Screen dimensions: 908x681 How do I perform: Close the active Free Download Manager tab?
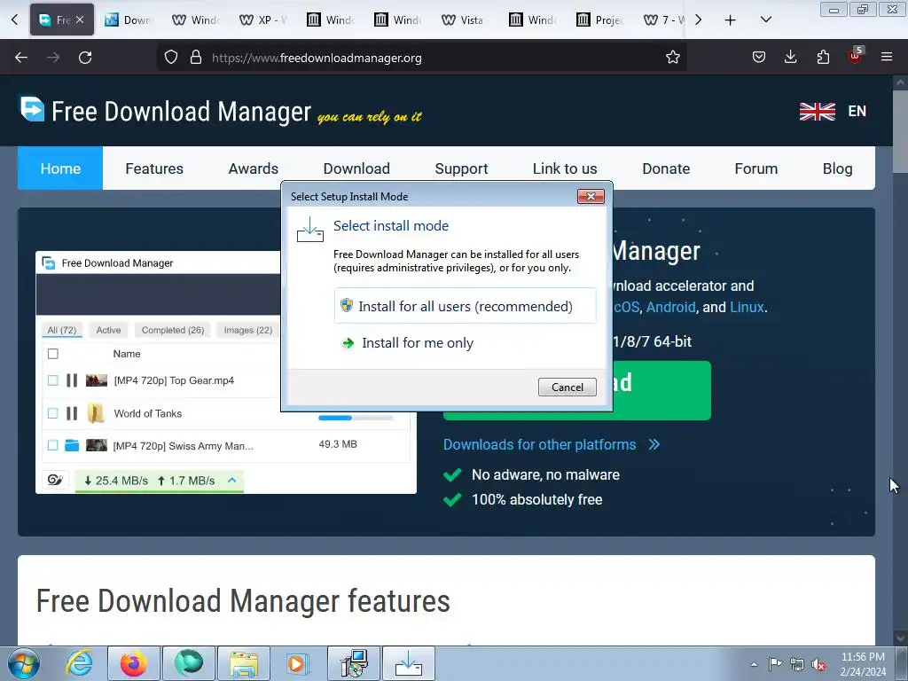(80, 20)
